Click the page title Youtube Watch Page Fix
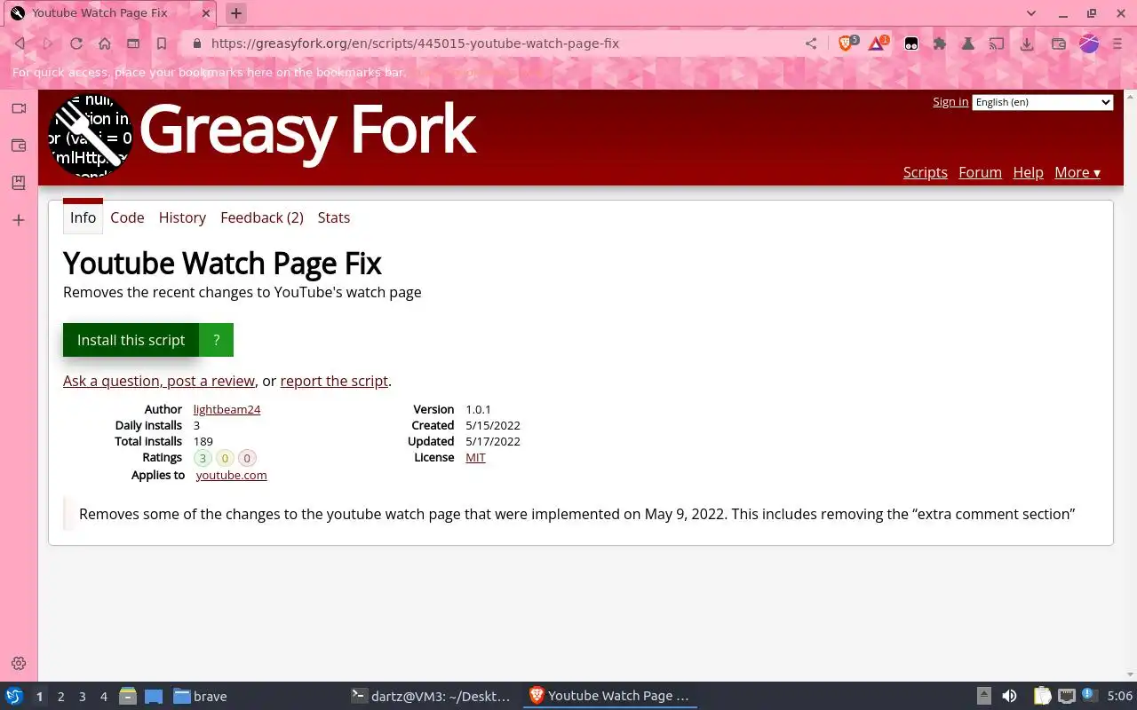This screenshot has height=710, width=1137. tap(222, 264)
